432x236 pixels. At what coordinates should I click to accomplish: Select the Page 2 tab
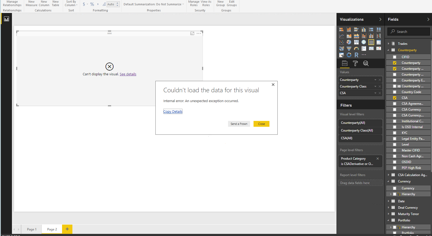pos(52,229)
